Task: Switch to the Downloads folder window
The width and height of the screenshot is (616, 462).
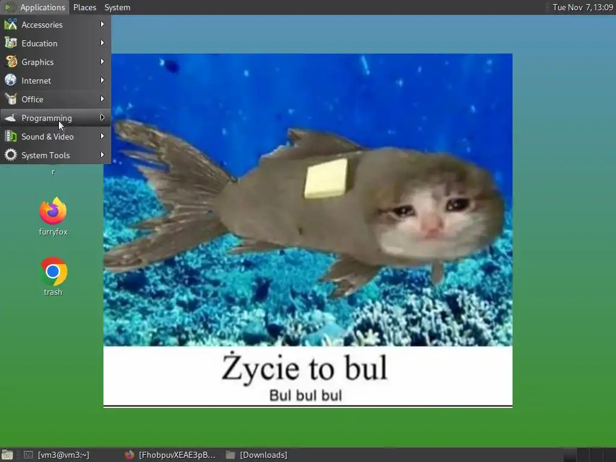Action: click(257, 455)
